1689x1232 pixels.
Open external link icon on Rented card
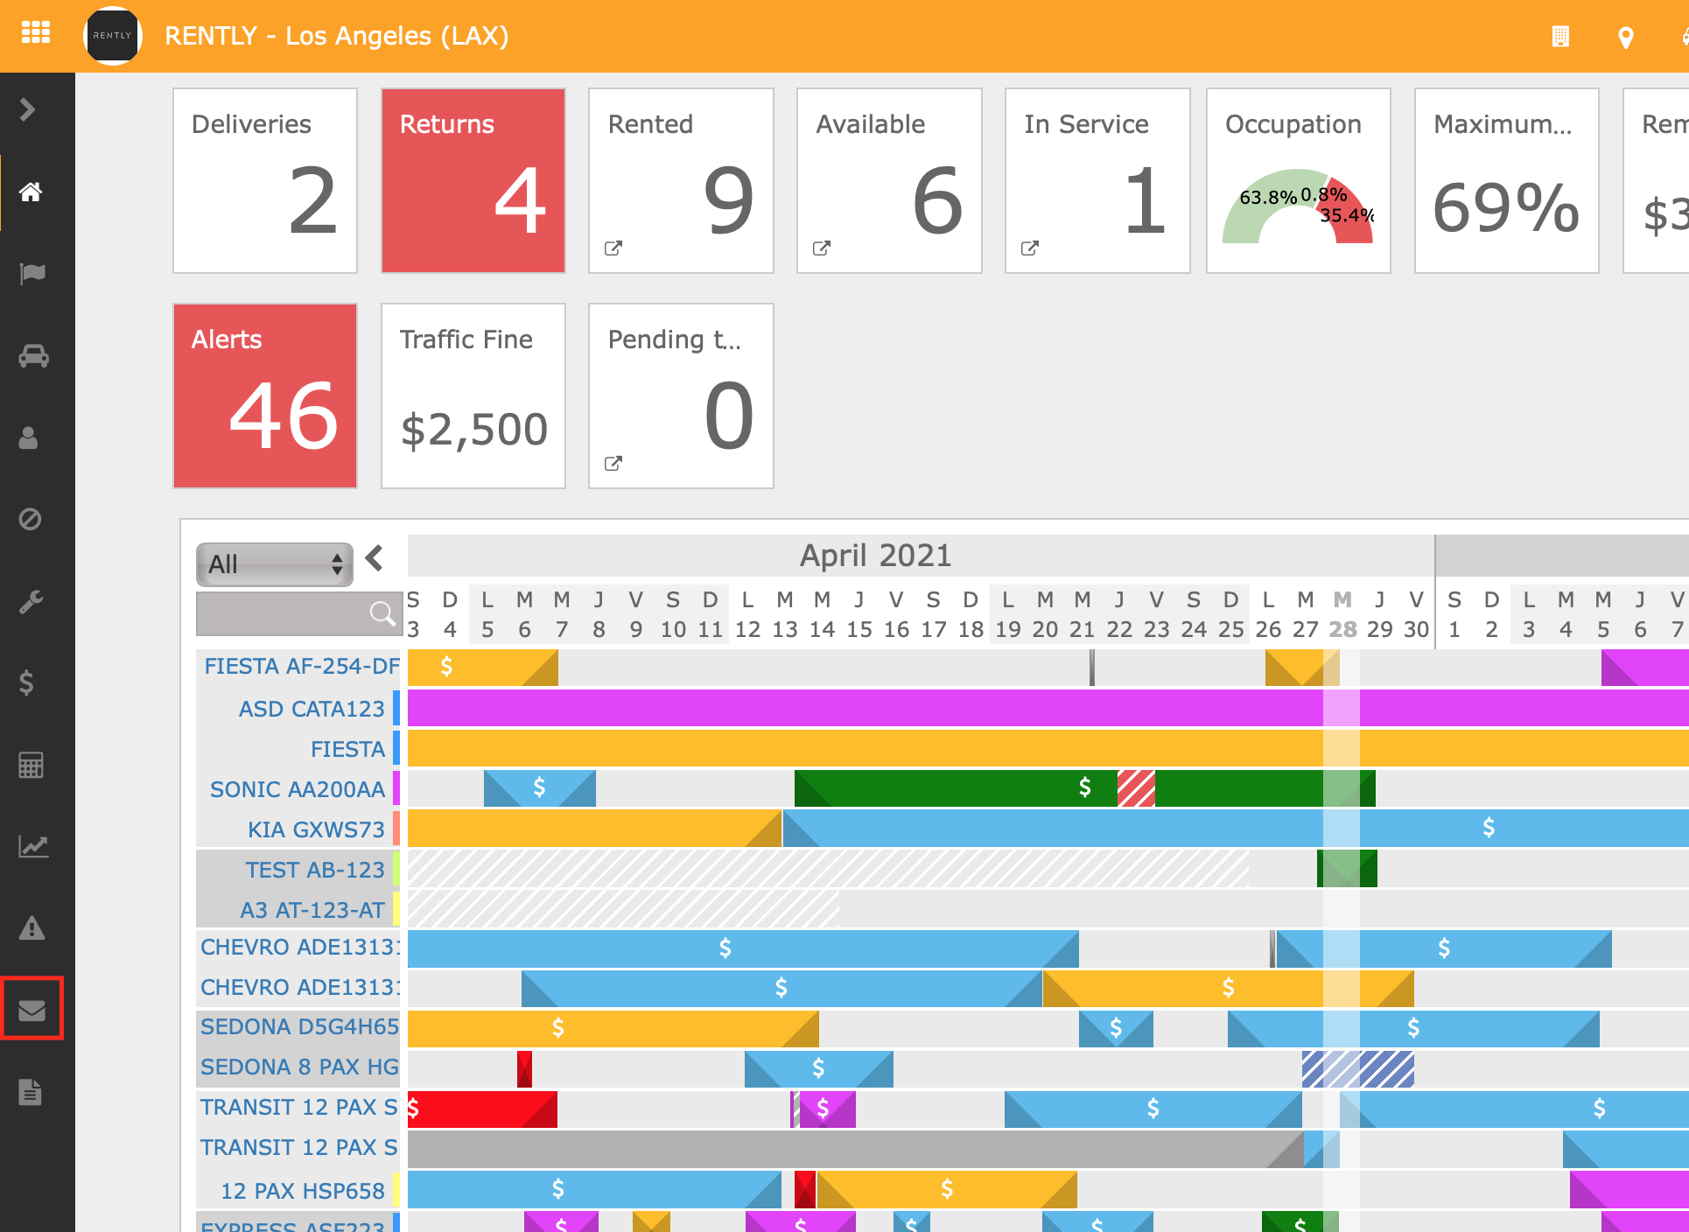point(613,248)
